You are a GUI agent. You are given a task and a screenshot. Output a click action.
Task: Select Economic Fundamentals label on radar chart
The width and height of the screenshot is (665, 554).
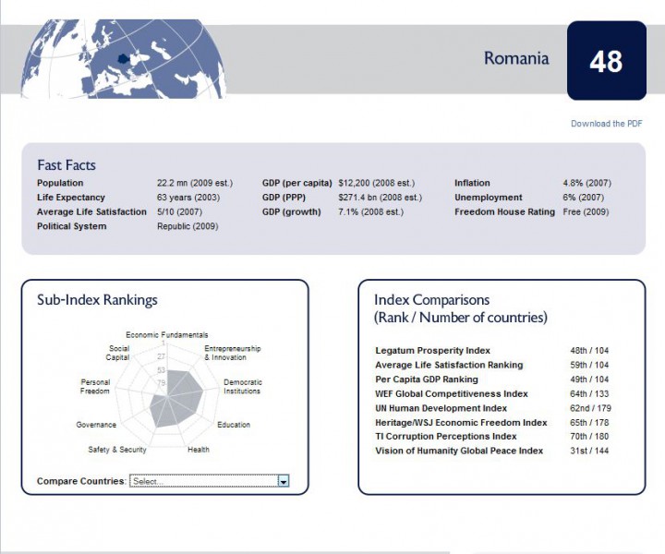click(167, 334)
